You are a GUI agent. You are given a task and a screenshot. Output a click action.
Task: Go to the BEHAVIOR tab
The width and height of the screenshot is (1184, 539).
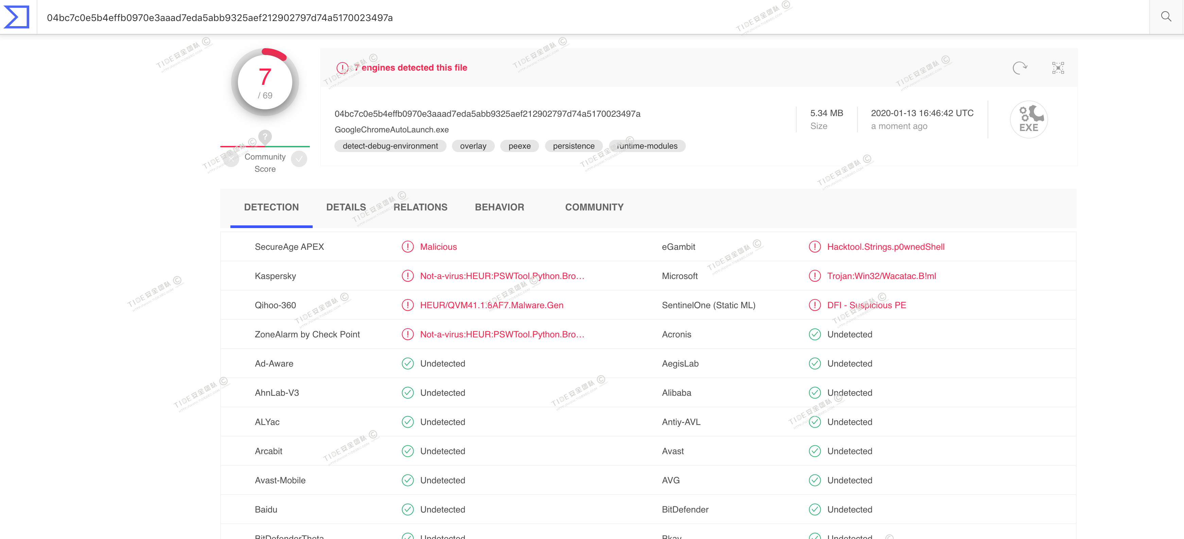[499, 207]
